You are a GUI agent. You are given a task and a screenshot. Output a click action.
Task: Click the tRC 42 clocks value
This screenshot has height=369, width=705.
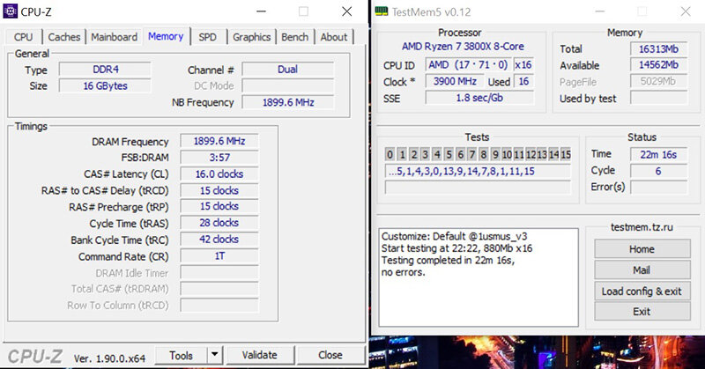[219, 240]
